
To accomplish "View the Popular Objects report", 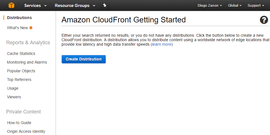I will (21, 71).
